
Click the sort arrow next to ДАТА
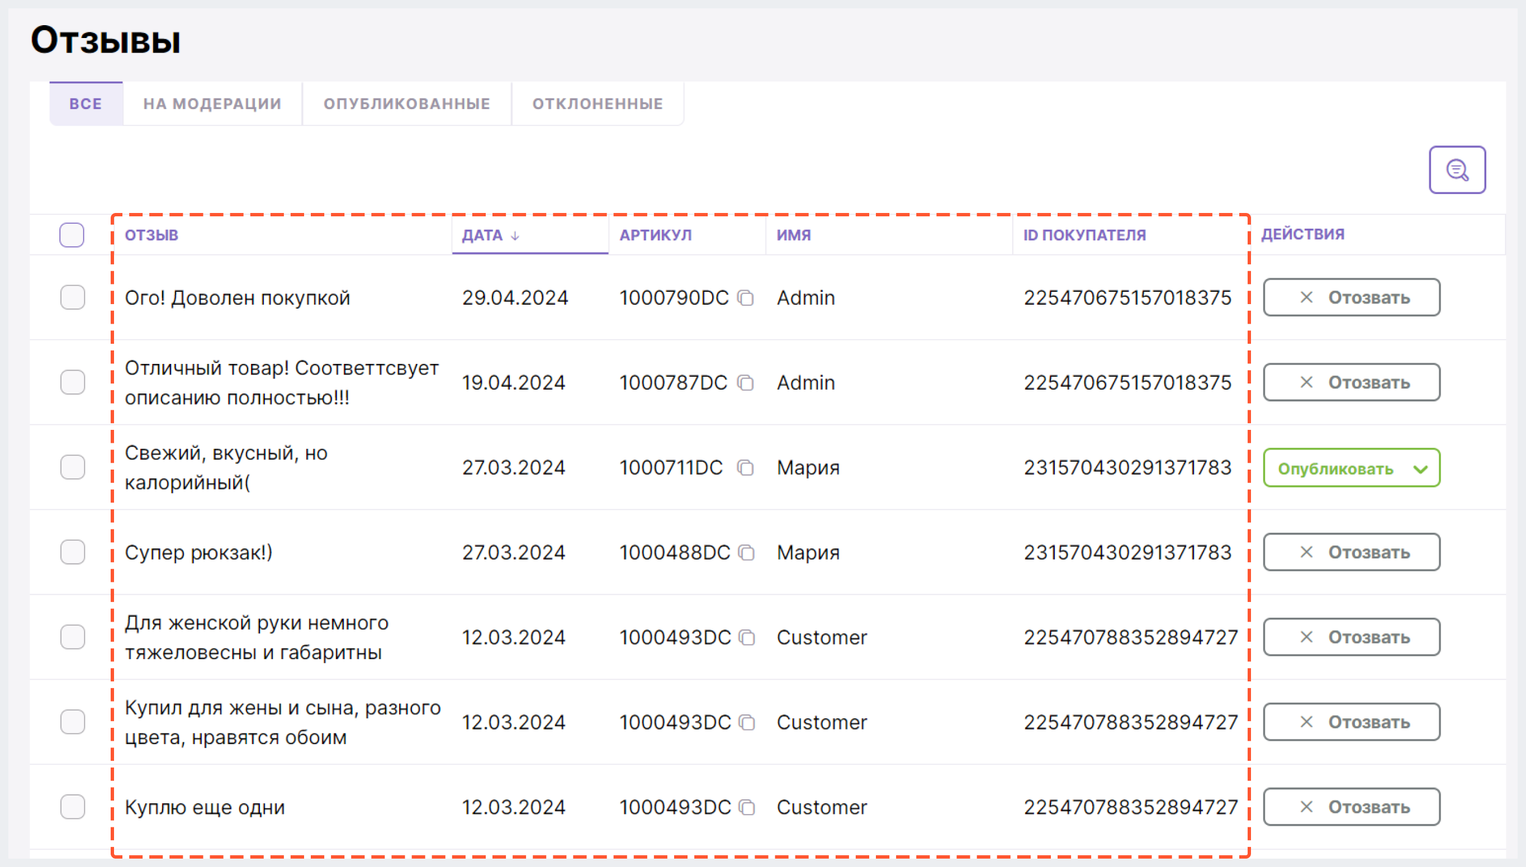[515, 236]
